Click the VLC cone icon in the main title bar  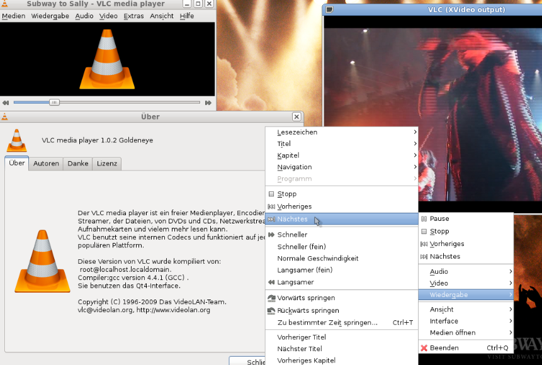coord(4,4)
